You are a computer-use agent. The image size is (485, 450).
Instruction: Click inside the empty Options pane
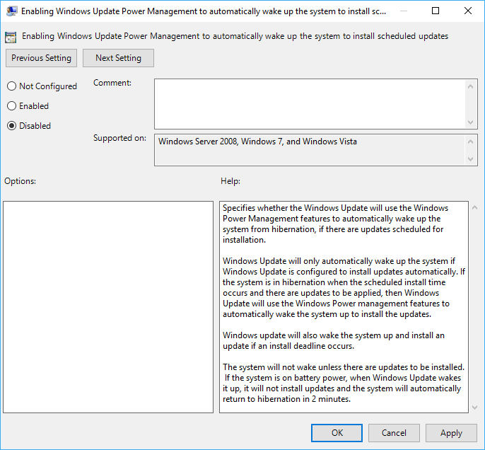click(x=108, y=306)
